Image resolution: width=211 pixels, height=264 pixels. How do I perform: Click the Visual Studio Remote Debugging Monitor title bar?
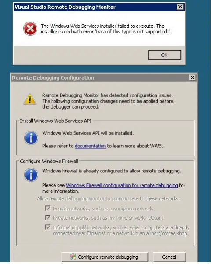tap(95, 7)
